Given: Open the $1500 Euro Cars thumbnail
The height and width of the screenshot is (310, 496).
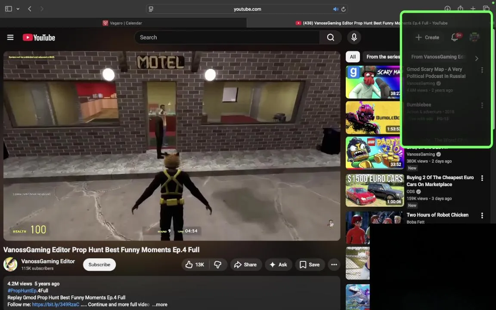Looking at the screenshot, I should click(x=375, y=190).
